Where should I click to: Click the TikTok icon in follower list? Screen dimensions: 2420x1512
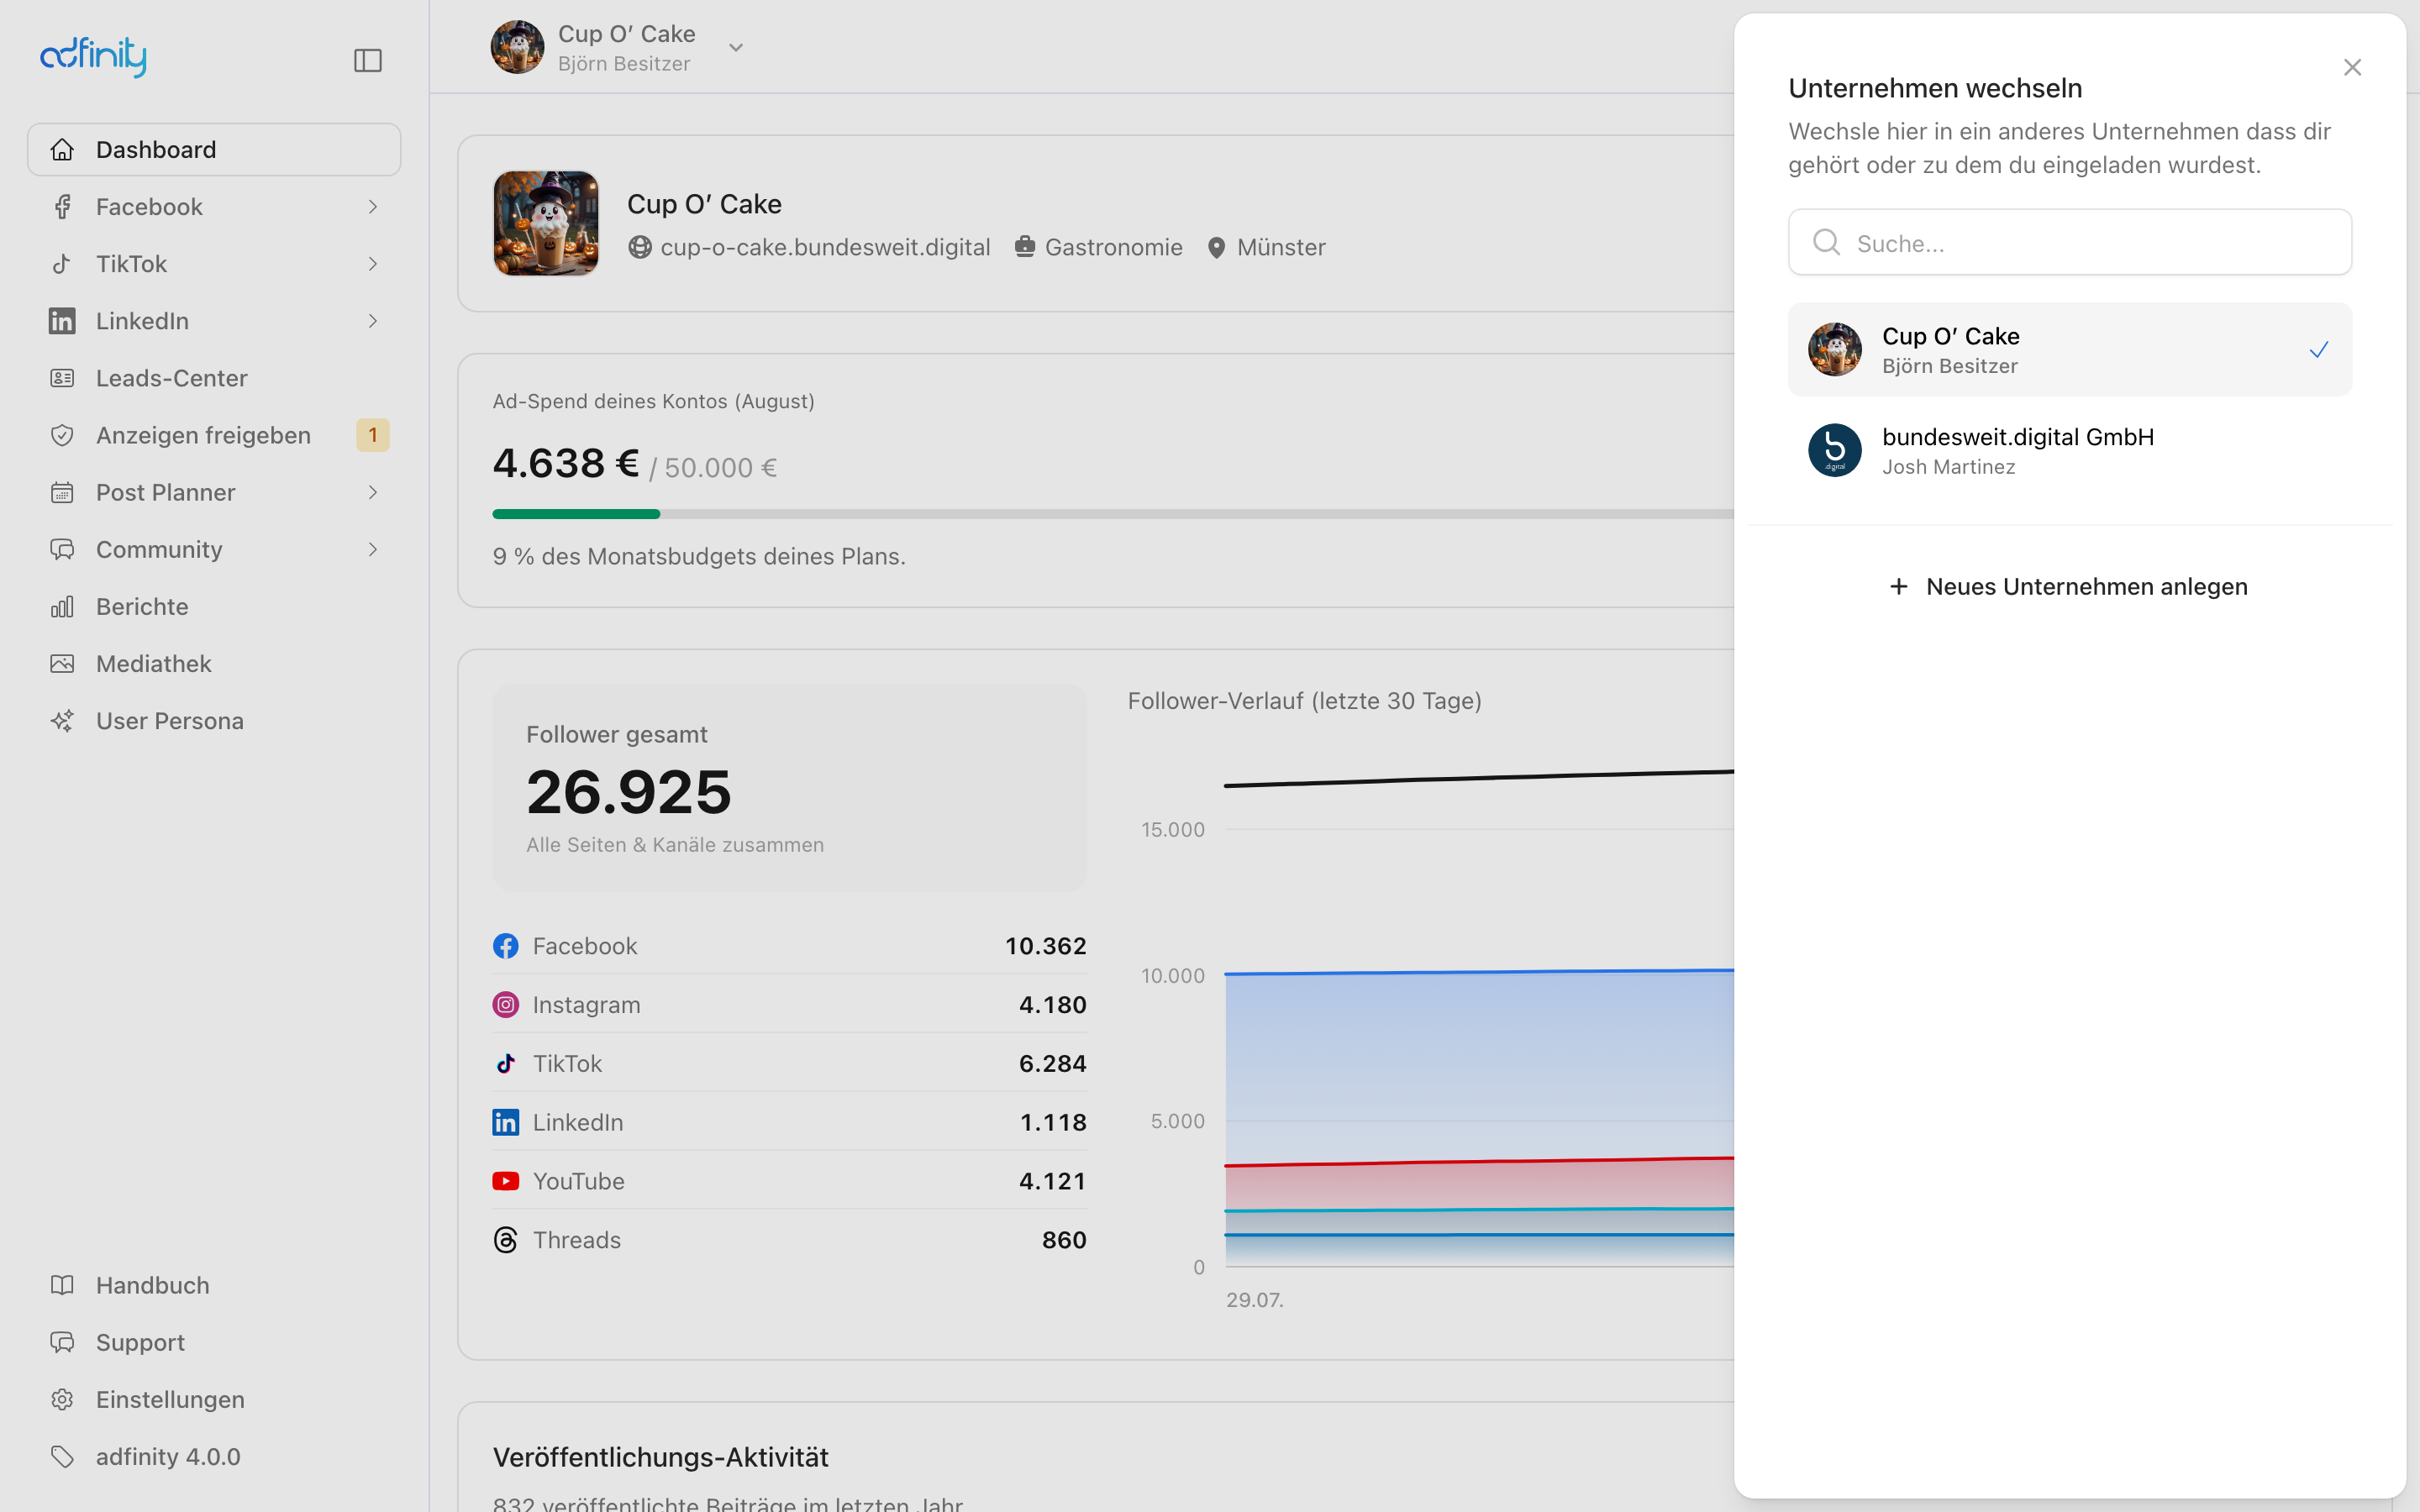pos(506,1064)
